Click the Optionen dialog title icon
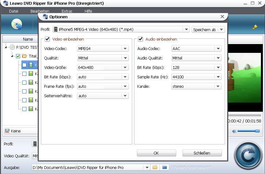 coord(45,17)
